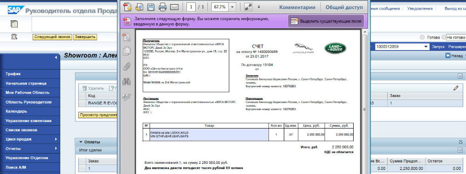This screenshot has height=174, width=466.
Task: Open the signatures pen icon in PDF sidebar
Action: coord(127,97)
